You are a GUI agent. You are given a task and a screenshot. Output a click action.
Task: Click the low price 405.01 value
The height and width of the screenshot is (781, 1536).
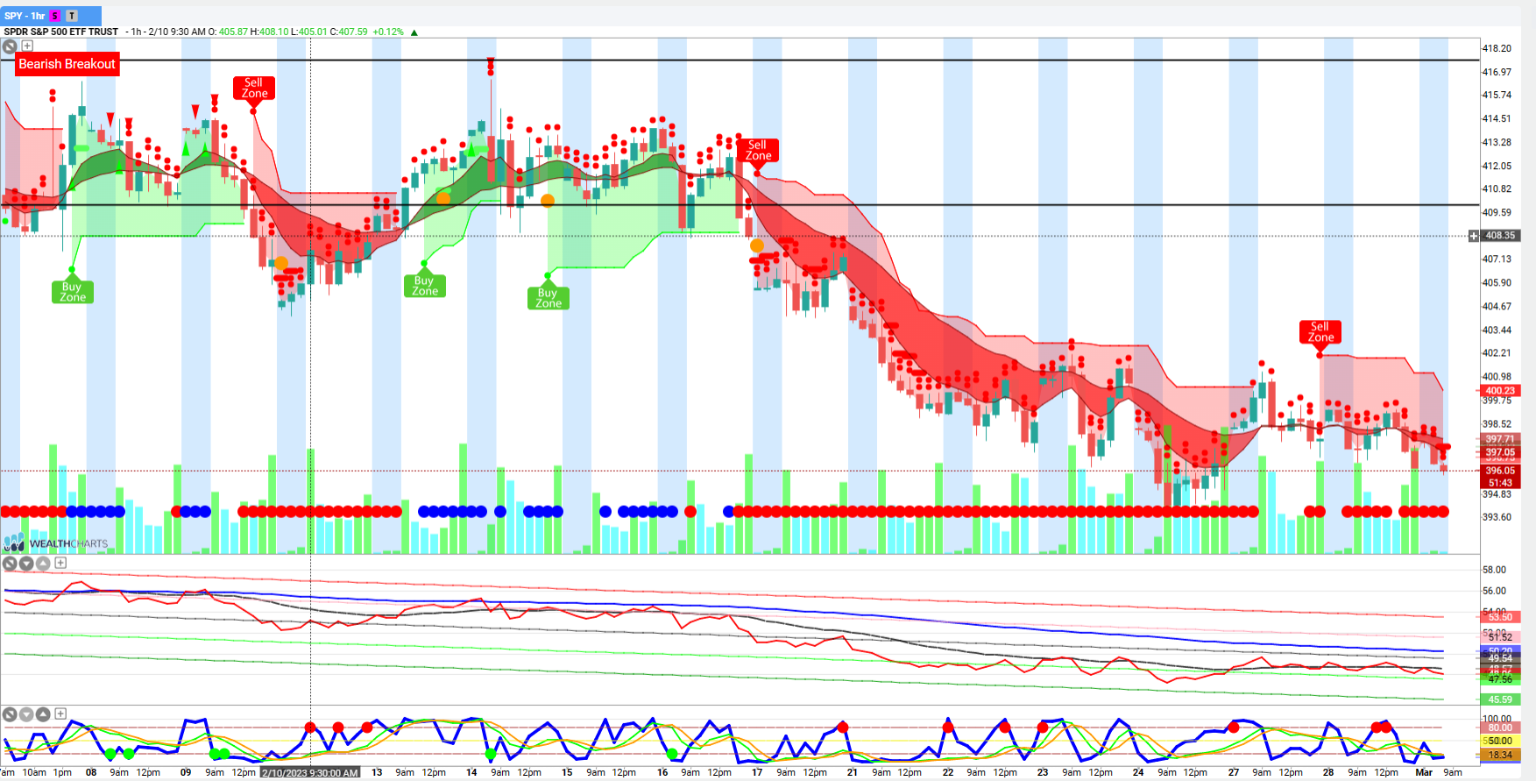point(313,32)
